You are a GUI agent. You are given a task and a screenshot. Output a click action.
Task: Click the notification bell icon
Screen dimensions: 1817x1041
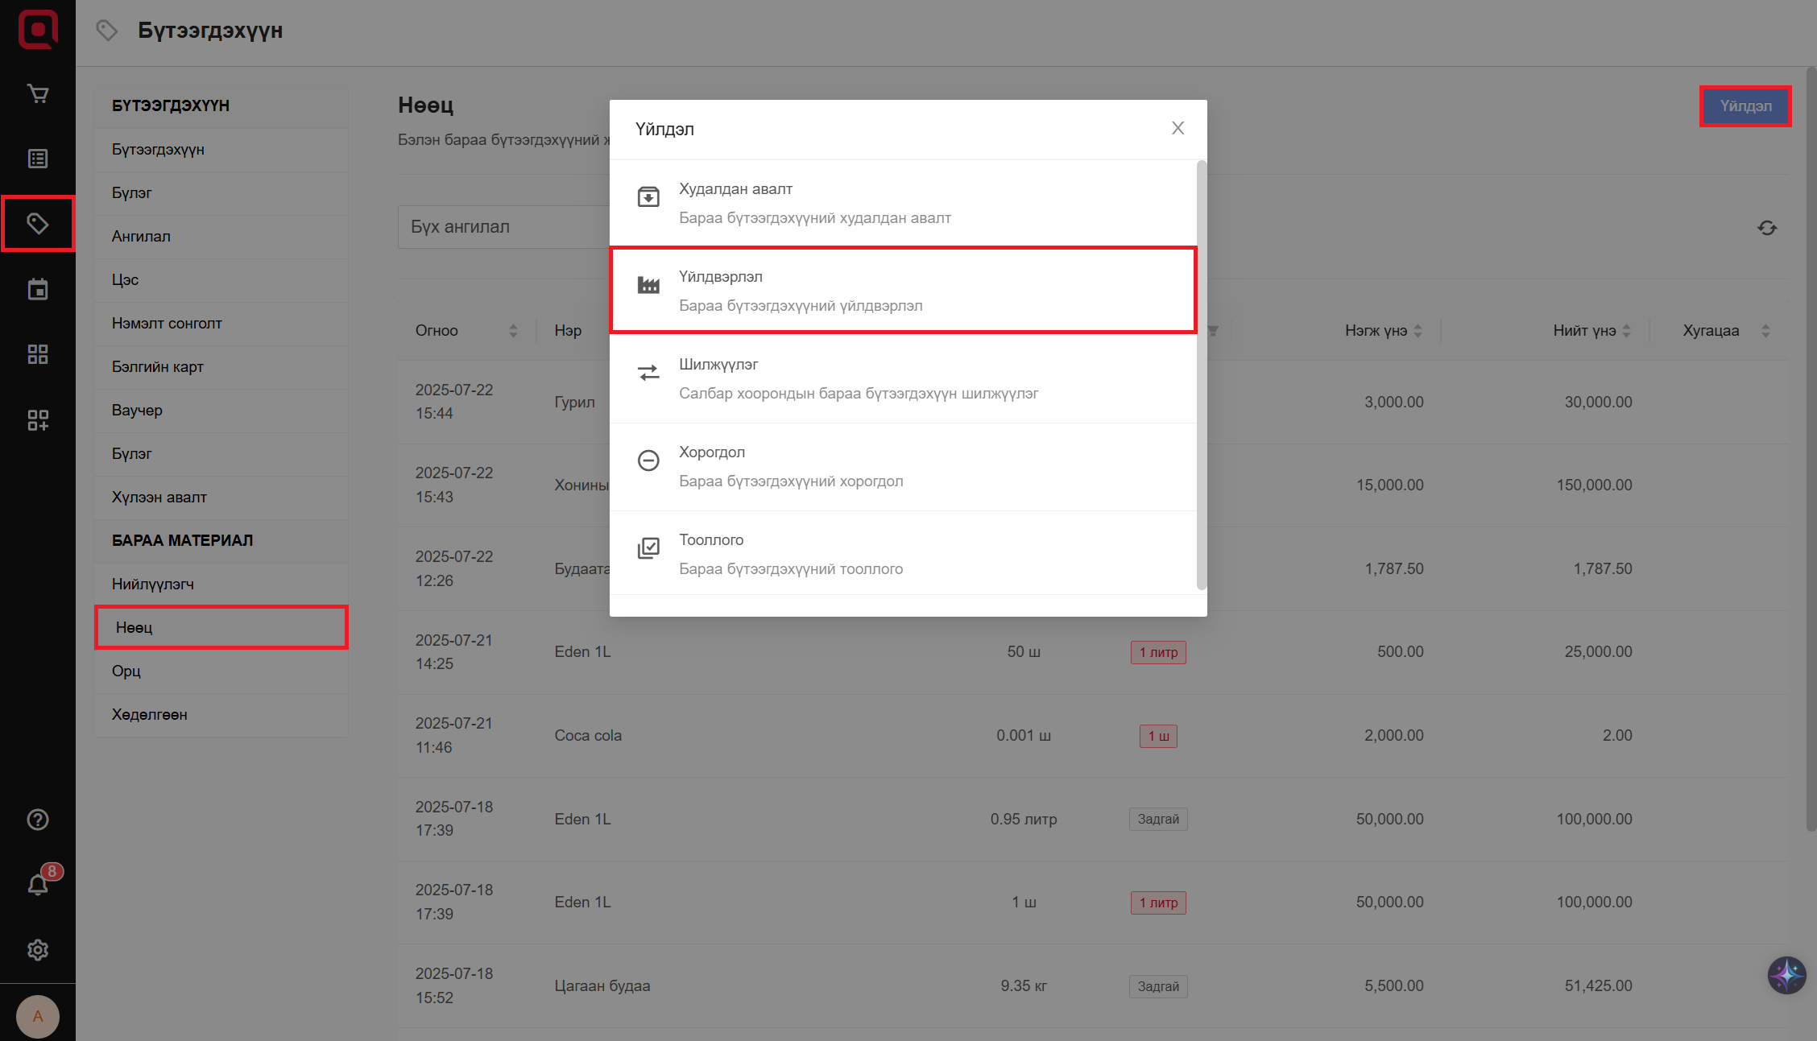coord(38,884)
